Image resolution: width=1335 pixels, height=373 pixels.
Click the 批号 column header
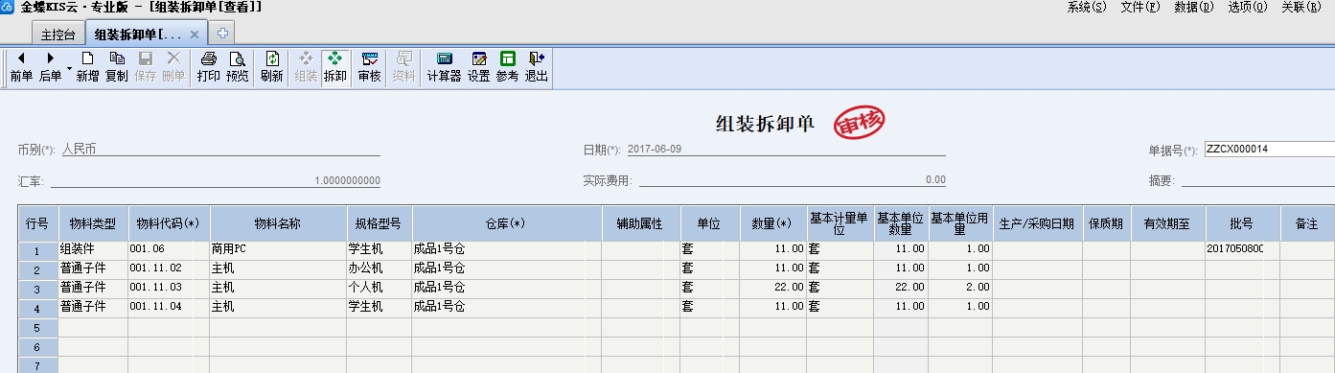(x=1242, y=223)
